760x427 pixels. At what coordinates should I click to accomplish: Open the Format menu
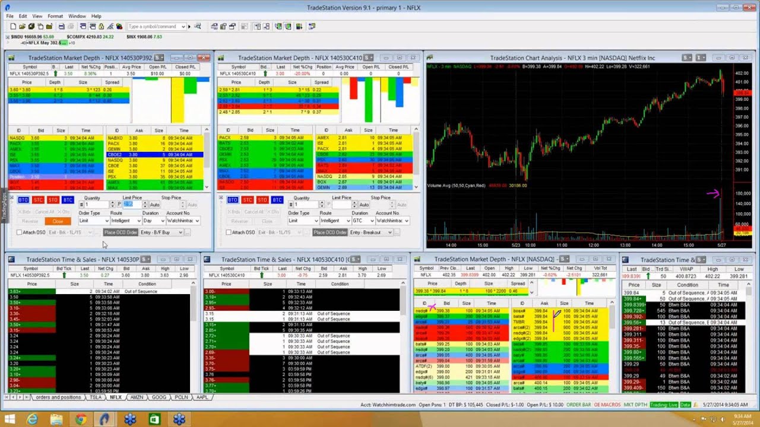55,16
